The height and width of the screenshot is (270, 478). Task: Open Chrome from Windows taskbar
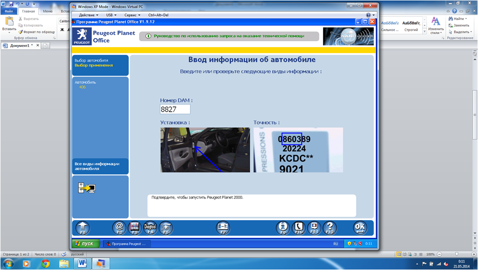pyautogui.click(x=46, y=263)
